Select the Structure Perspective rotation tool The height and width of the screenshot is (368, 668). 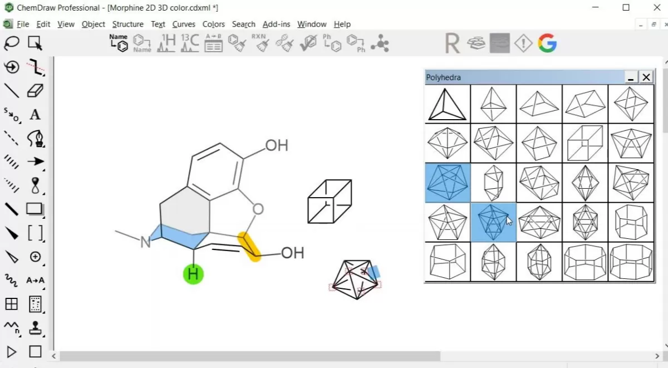point(12,67)
